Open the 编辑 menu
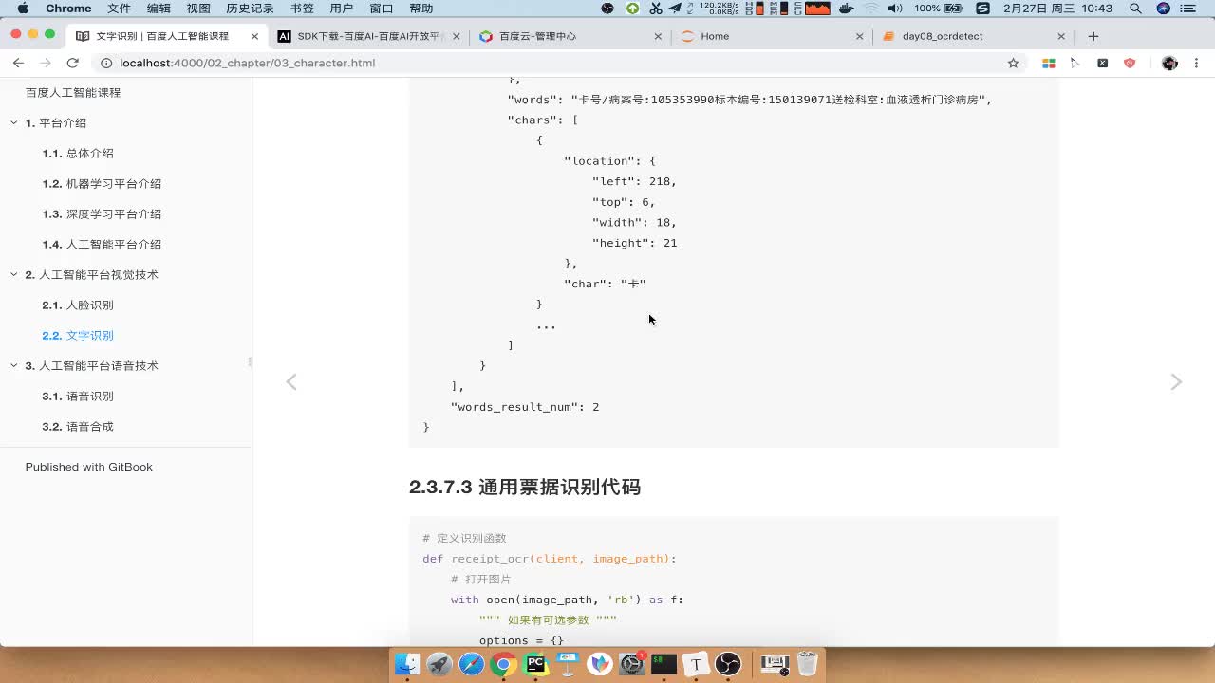This screenshot has height=683, width=1215. [159, 9]
